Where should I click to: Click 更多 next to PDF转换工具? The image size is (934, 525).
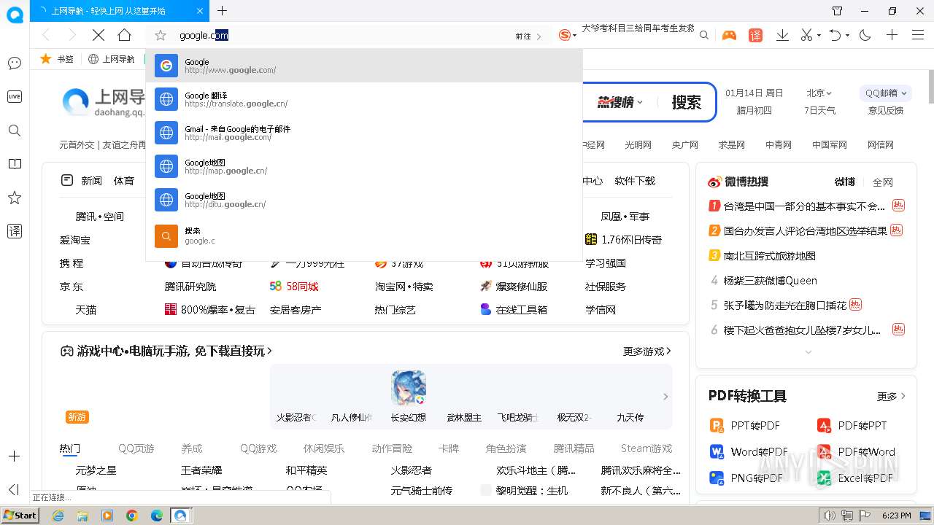pos(891,397)
